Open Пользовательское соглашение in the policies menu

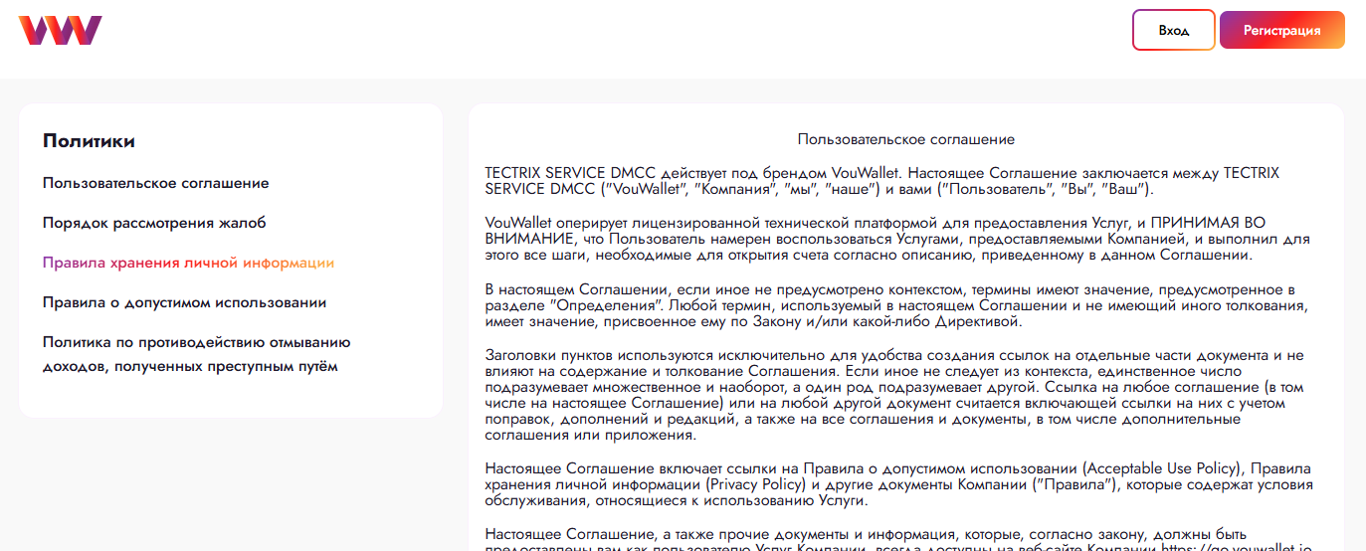tap(156, 184)
